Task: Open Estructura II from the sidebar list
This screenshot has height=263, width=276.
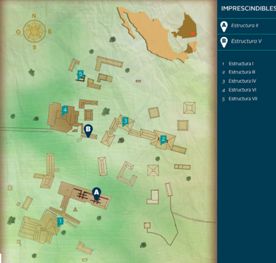Action: click(245, 26)
